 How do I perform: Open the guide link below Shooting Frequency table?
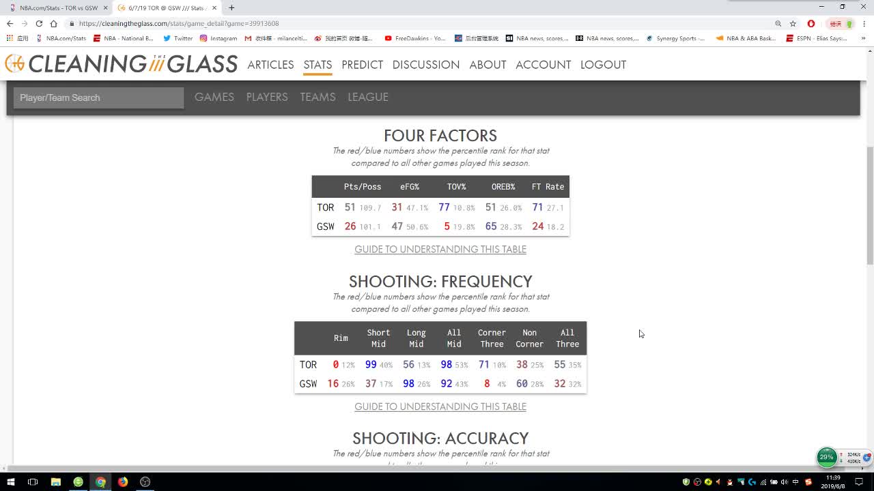440,406
